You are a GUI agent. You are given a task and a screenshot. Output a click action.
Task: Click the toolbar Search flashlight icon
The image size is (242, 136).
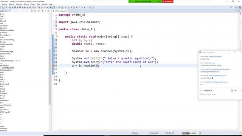point(45,8)
